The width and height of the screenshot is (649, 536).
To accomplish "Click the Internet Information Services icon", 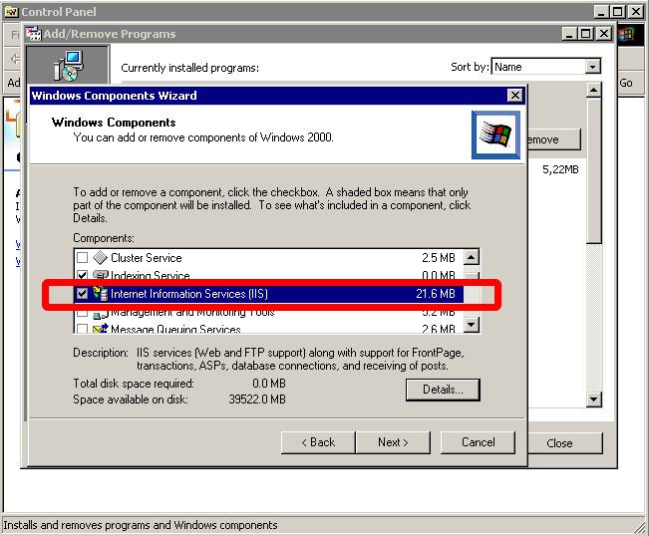I will [100, 294].
